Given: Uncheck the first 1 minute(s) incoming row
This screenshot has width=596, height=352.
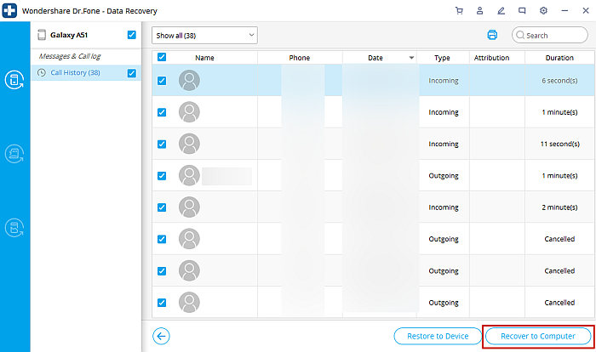Looking at the screenshot, I should tap(162, 112).
